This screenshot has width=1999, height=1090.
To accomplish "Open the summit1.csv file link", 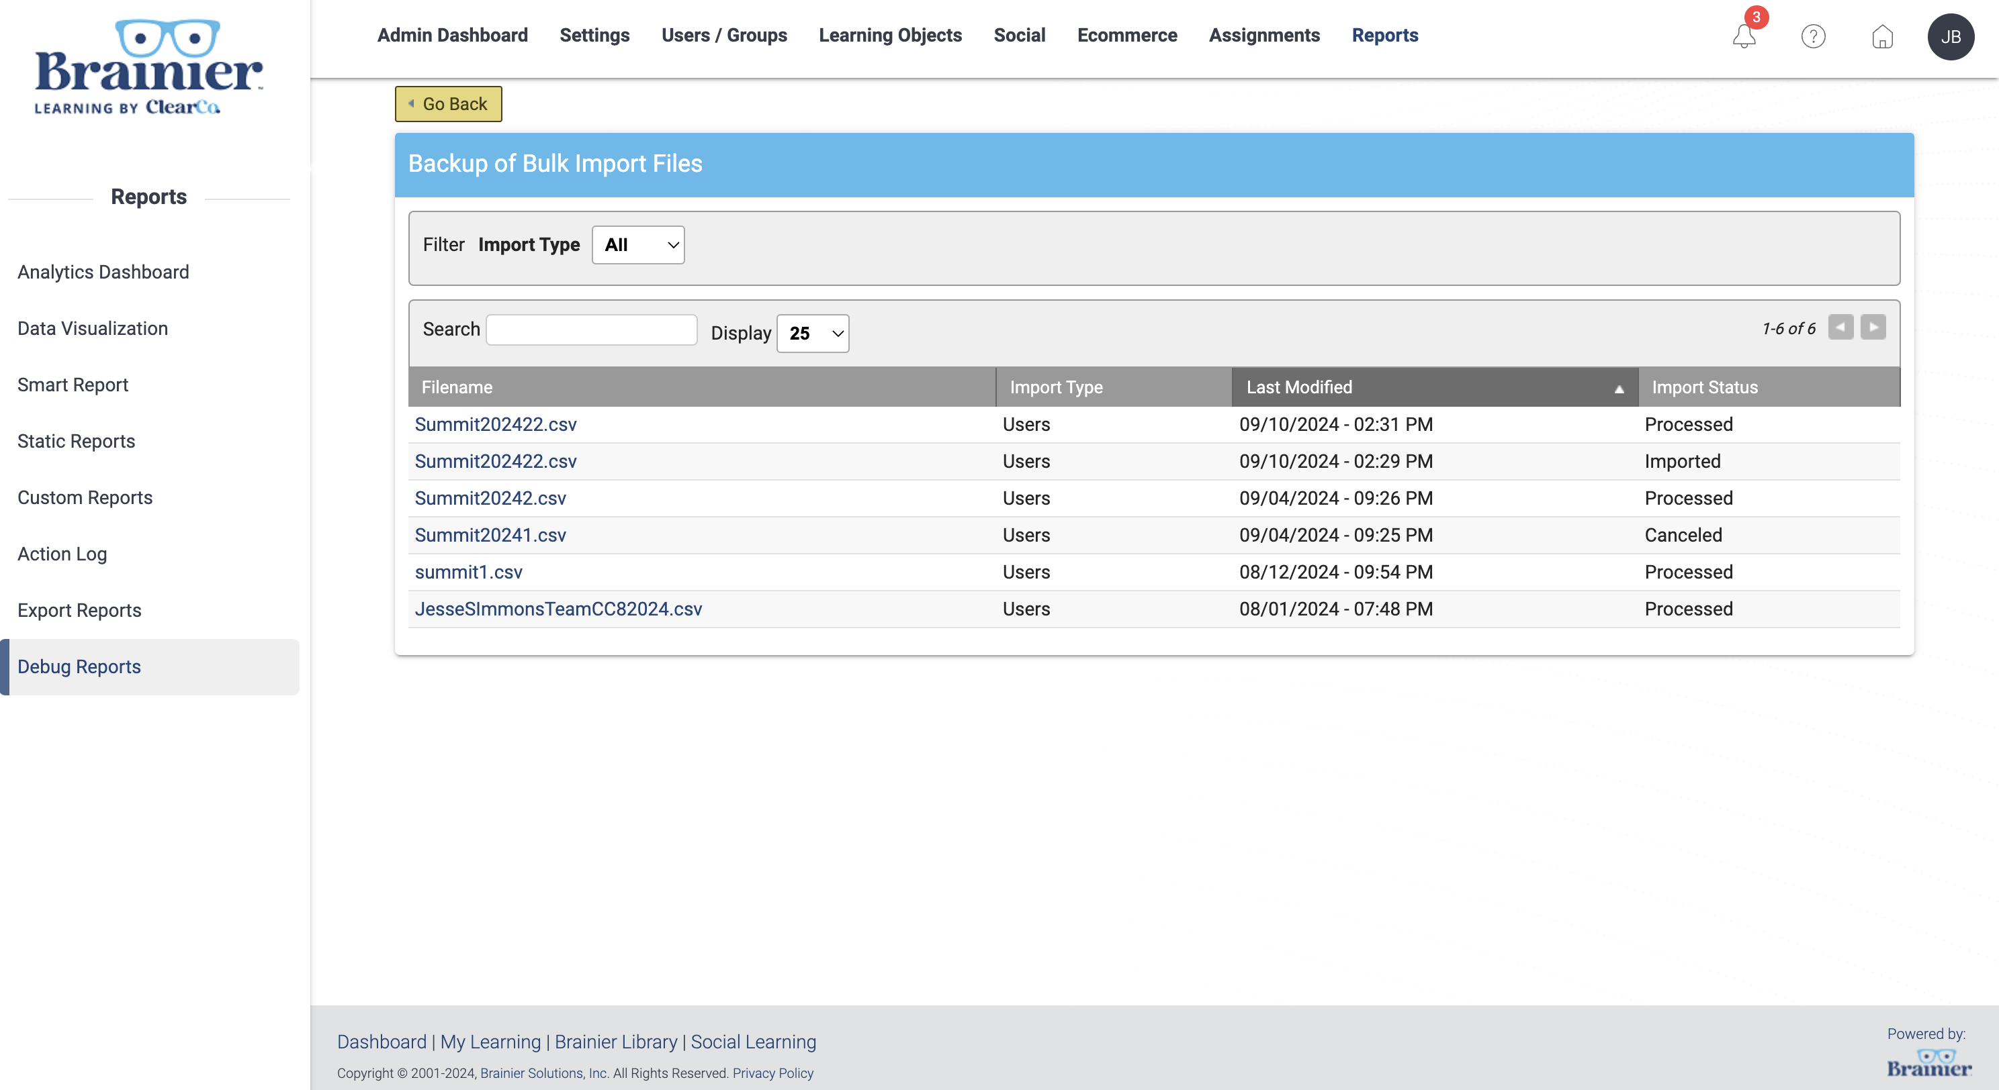I will click(468, 572).
